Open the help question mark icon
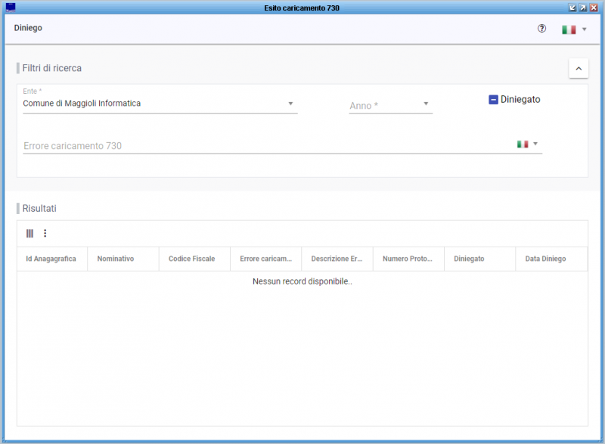The height and width of the screenshot is (444, 605). (x=541, y=29)
